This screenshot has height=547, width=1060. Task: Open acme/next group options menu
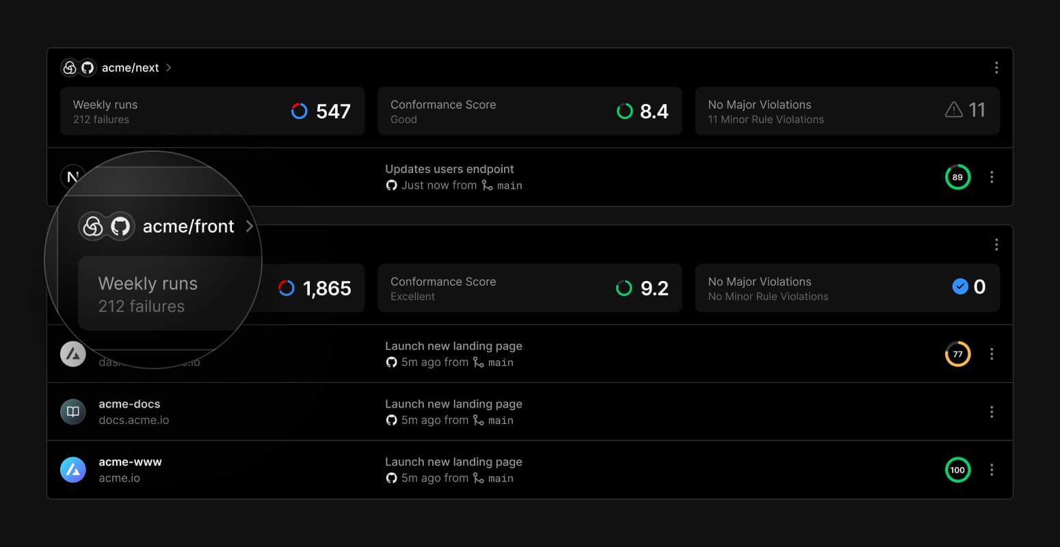(996, 68)
